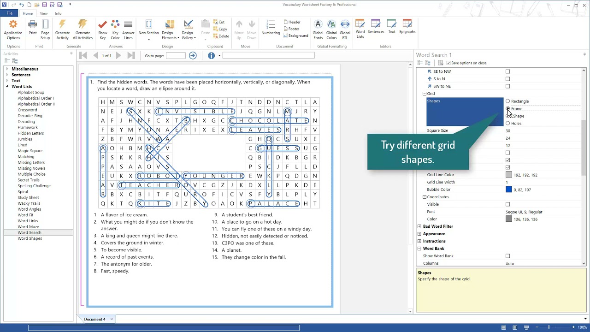Viewport: 590px width, 332px height.
Task: Click the Cut clipboard button
Action: click(x=219, y=22)
